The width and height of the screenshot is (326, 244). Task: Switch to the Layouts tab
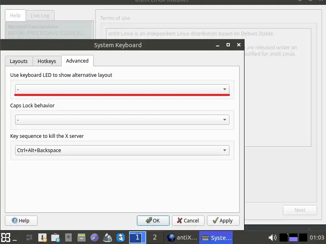[18, 61]
